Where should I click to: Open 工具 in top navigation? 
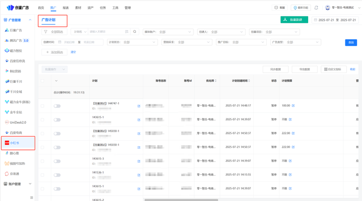coord(115,8)
